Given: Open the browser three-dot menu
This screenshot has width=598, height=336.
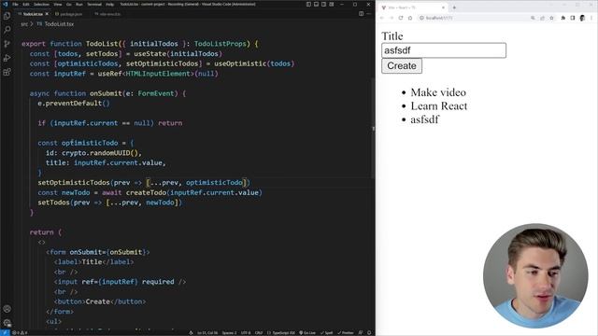Looking at the screenshot, I should point(591,18).
